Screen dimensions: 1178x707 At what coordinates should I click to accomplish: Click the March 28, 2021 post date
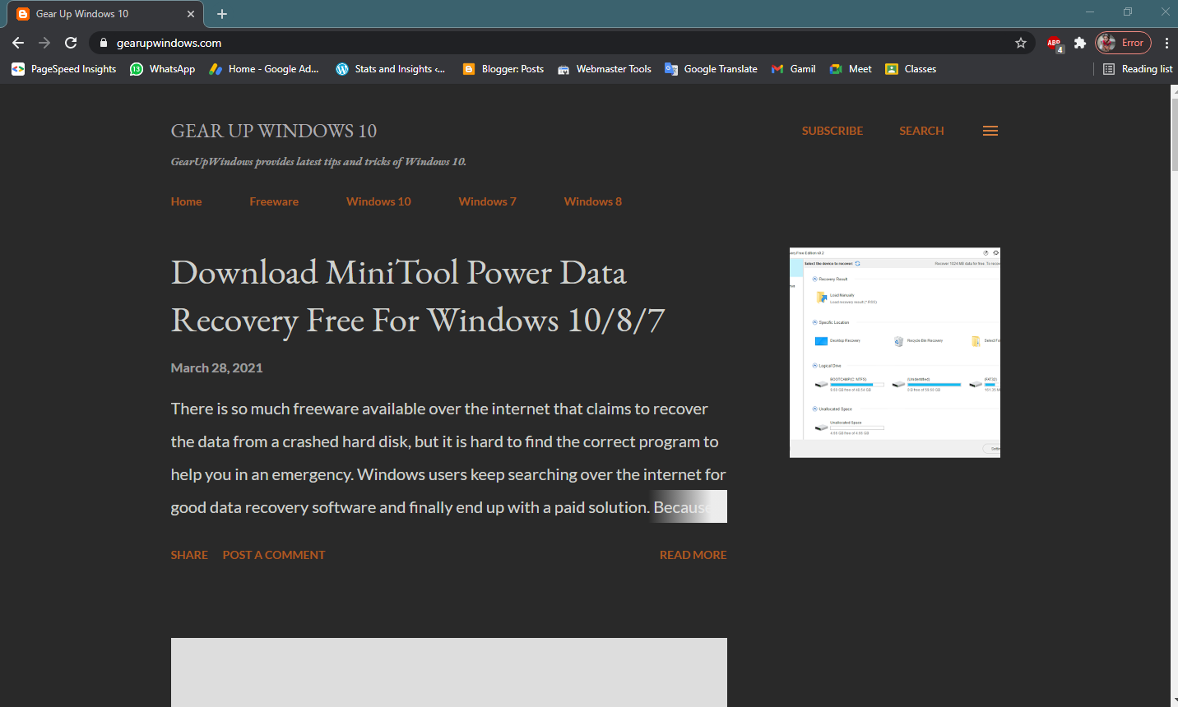[216, 367]
